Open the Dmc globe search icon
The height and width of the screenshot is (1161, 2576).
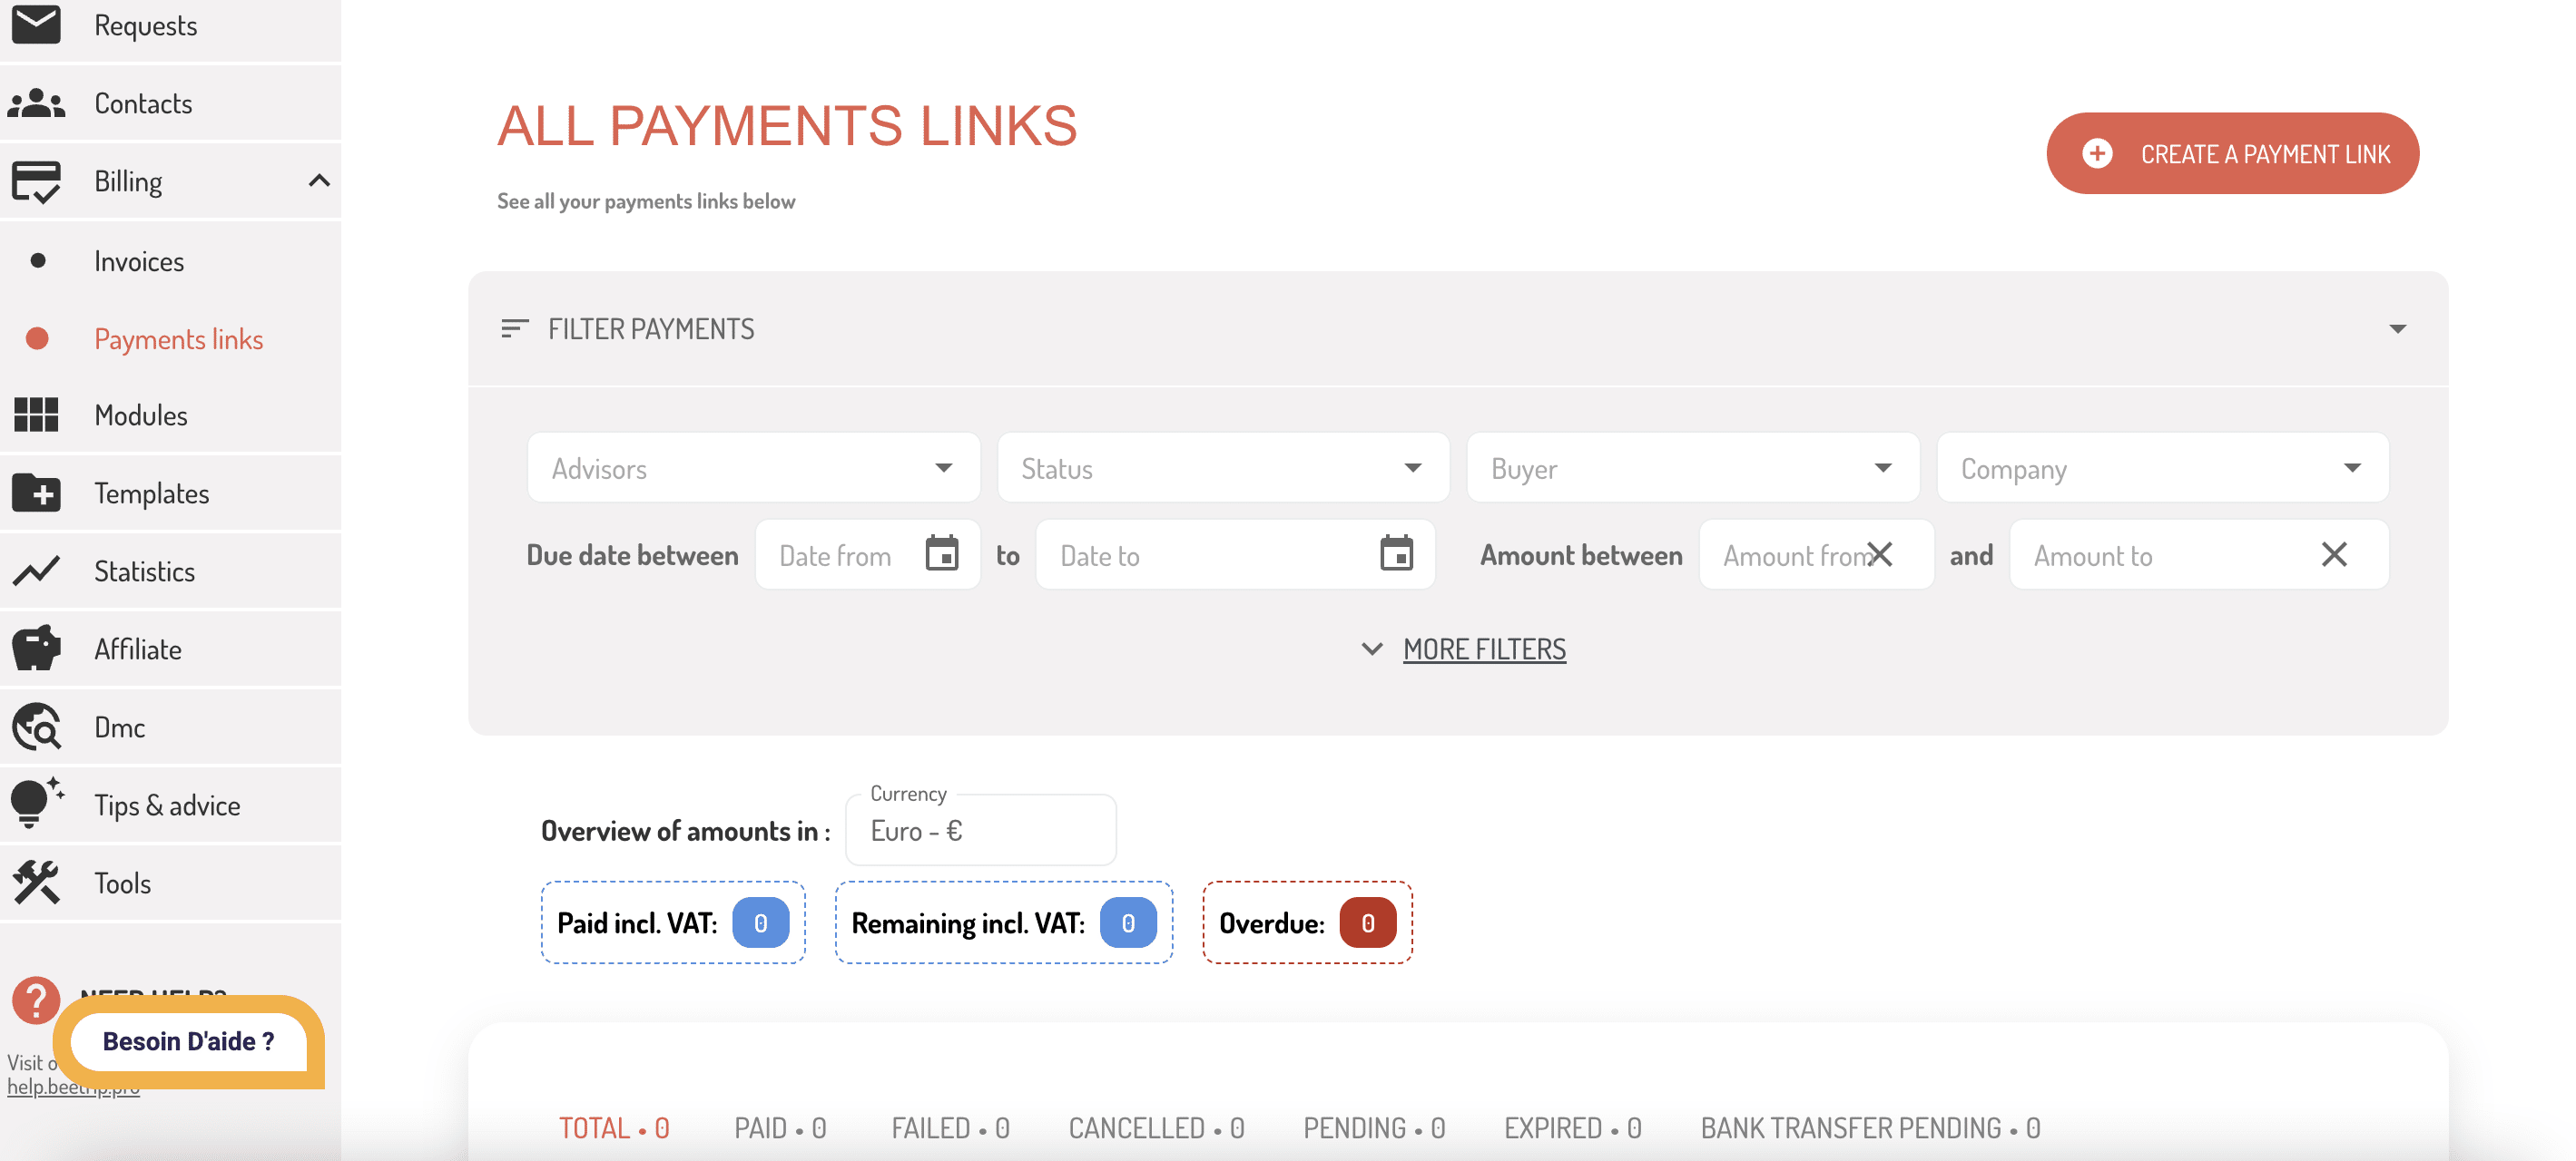pos(36,727)
